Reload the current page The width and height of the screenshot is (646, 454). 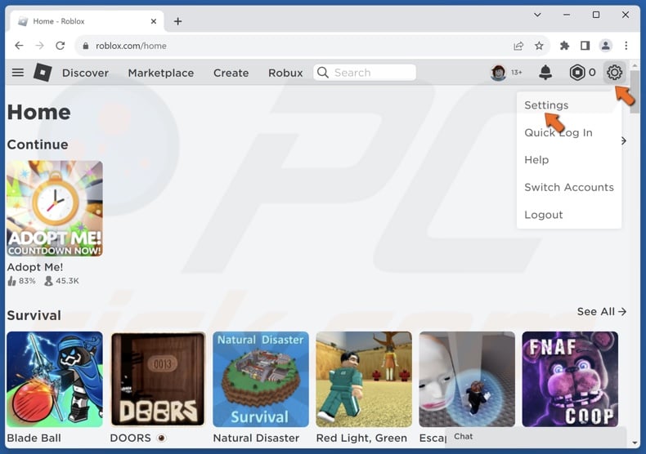point(60,46)
